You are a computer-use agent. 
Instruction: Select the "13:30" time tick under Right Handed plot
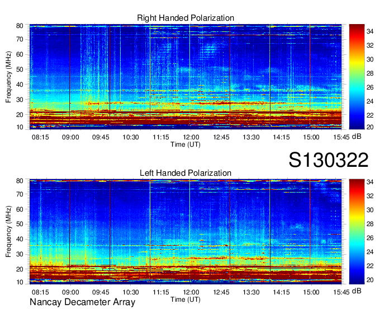[251, 137]
